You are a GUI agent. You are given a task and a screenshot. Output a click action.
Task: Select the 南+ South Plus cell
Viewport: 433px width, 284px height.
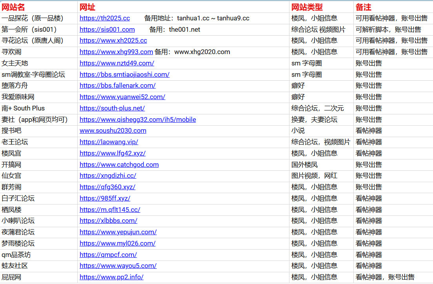39,108
